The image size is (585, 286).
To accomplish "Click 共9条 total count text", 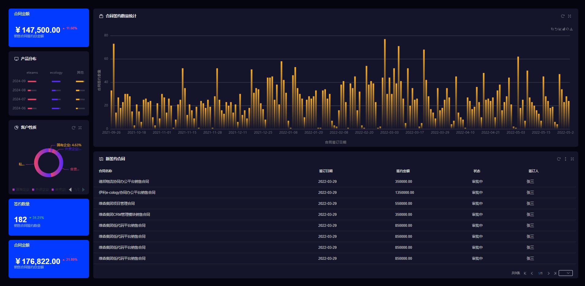I will coord(516,273).
